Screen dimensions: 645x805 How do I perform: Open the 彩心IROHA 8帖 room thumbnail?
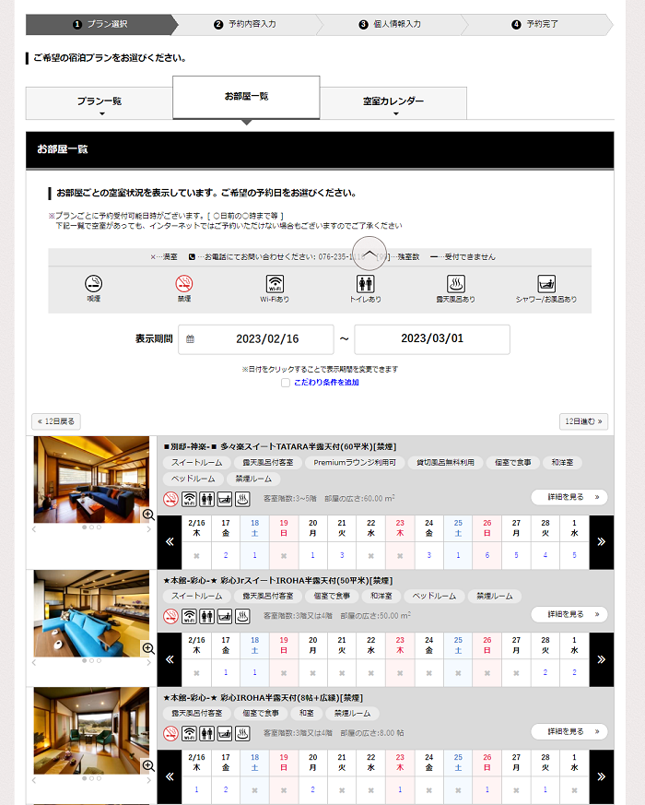tap(91, 730)
